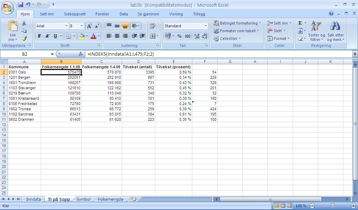Open the Inndata sheet tab

[33, 199]
